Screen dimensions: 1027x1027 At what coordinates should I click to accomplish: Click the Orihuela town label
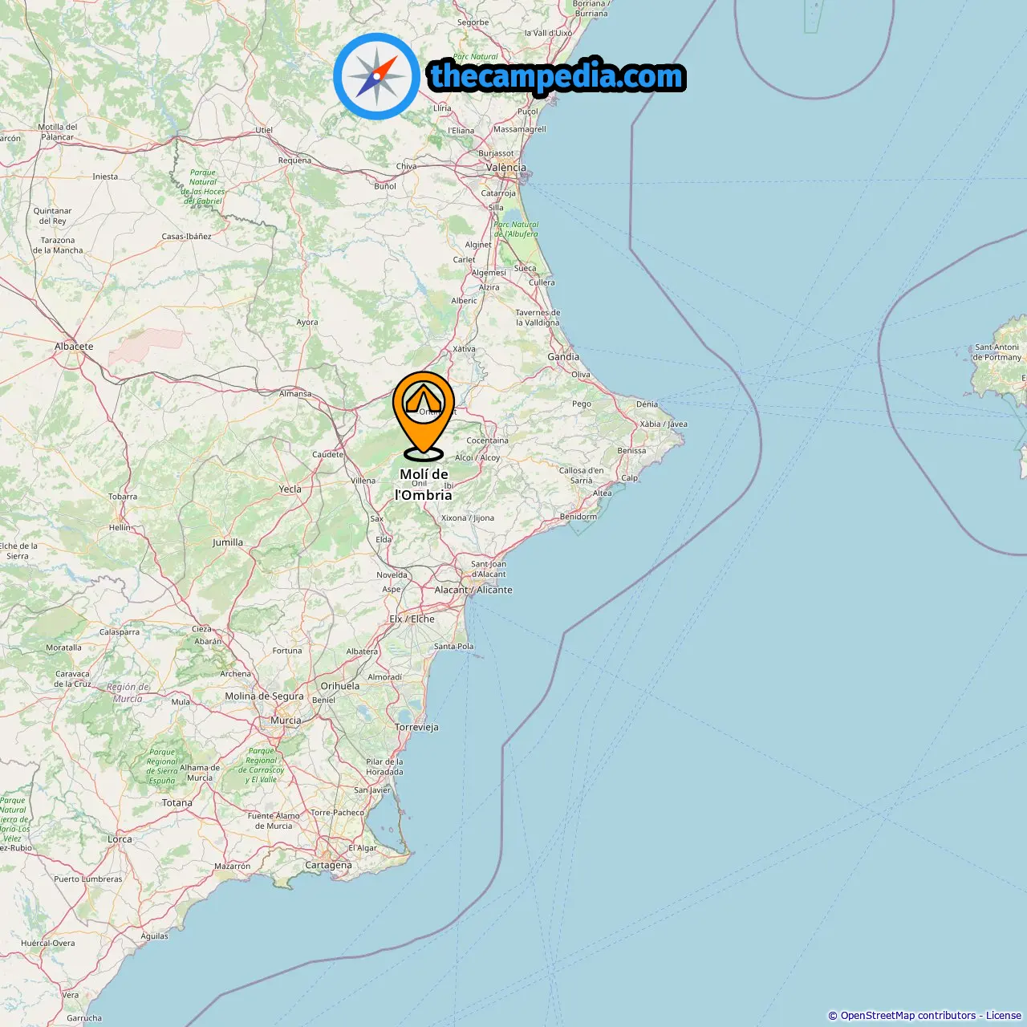click(x=340, y=686)
